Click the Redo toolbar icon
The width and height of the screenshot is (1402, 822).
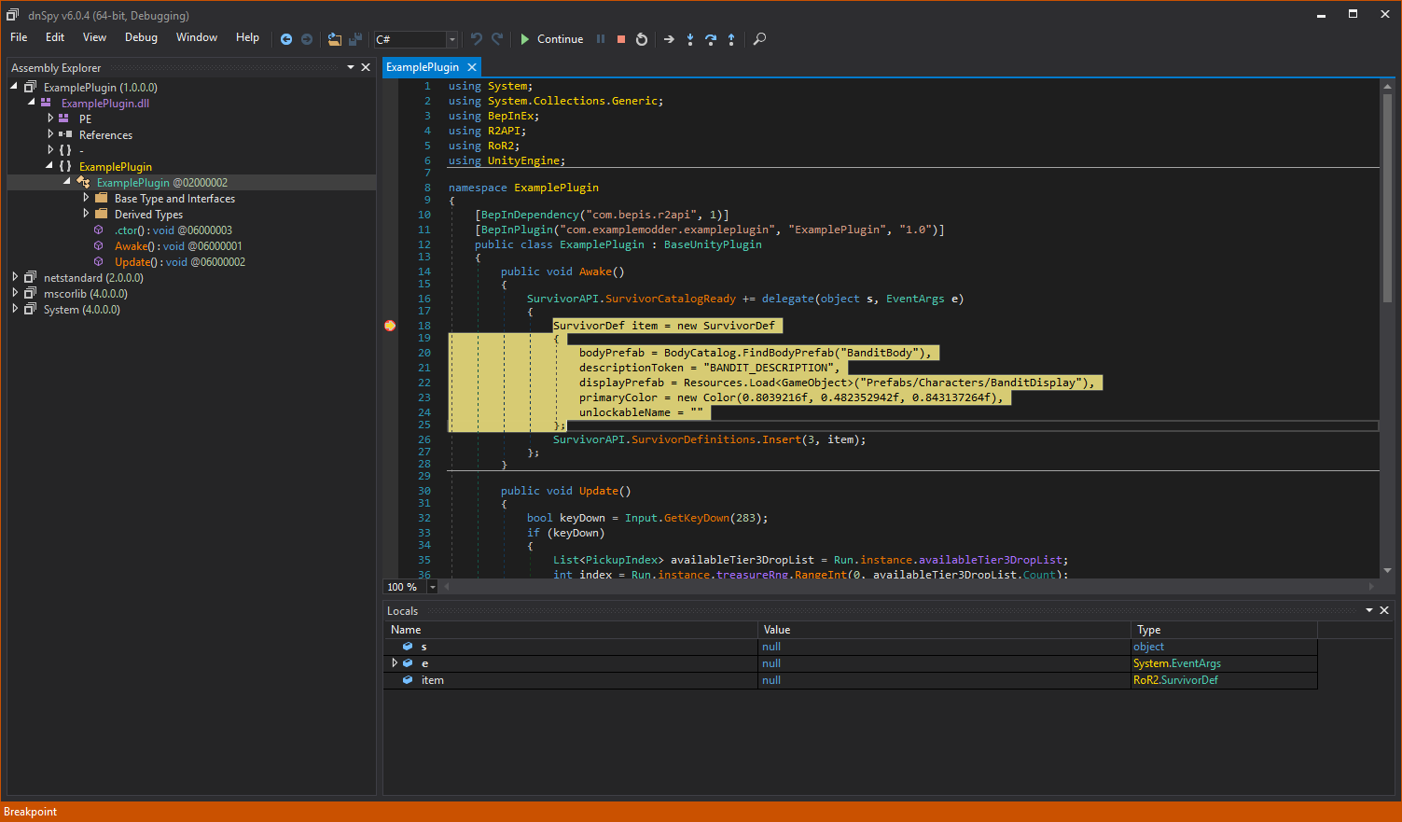tap(497, 39)
